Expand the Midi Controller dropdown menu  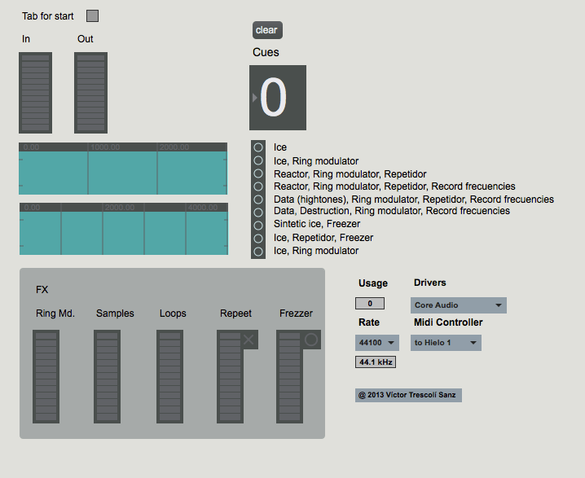coord(446,343)
